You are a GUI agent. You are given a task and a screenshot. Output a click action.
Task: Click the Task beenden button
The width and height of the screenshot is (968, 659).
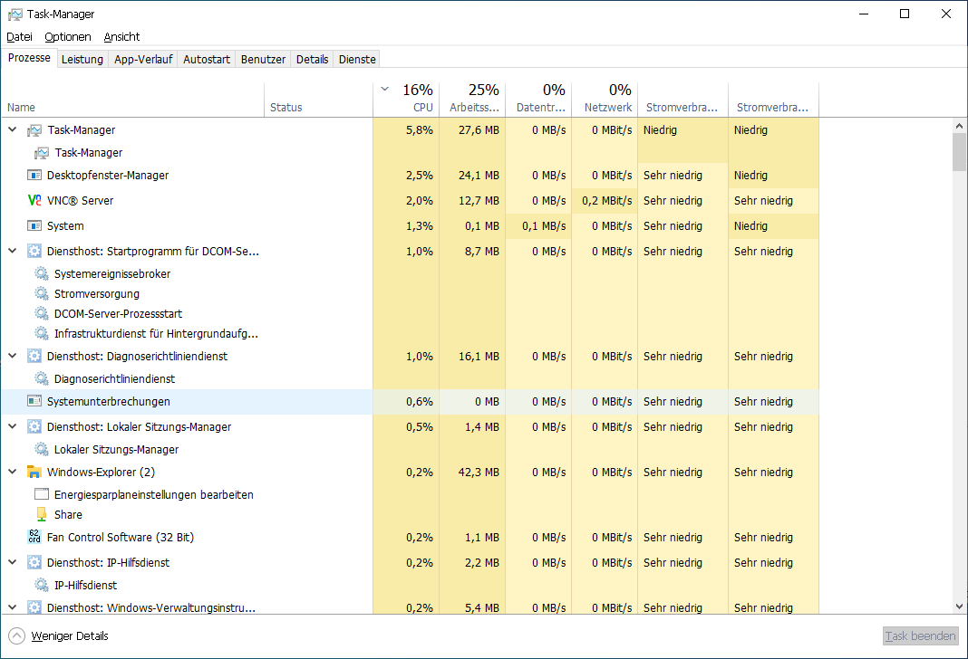[x=920, y=635]
